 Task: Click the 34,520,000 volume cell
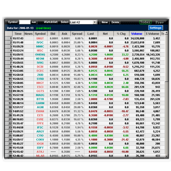point(137,38)
